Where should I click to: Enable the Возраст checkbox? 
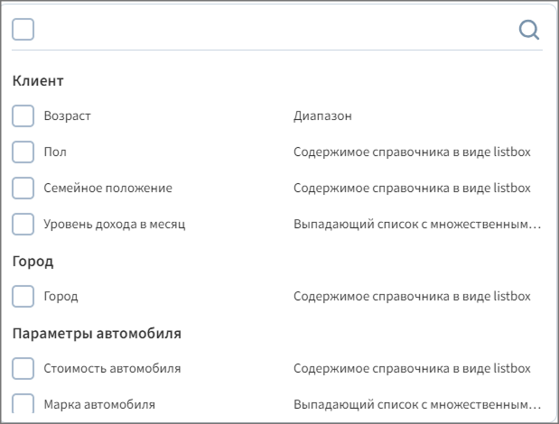click(x=23, y=116)
